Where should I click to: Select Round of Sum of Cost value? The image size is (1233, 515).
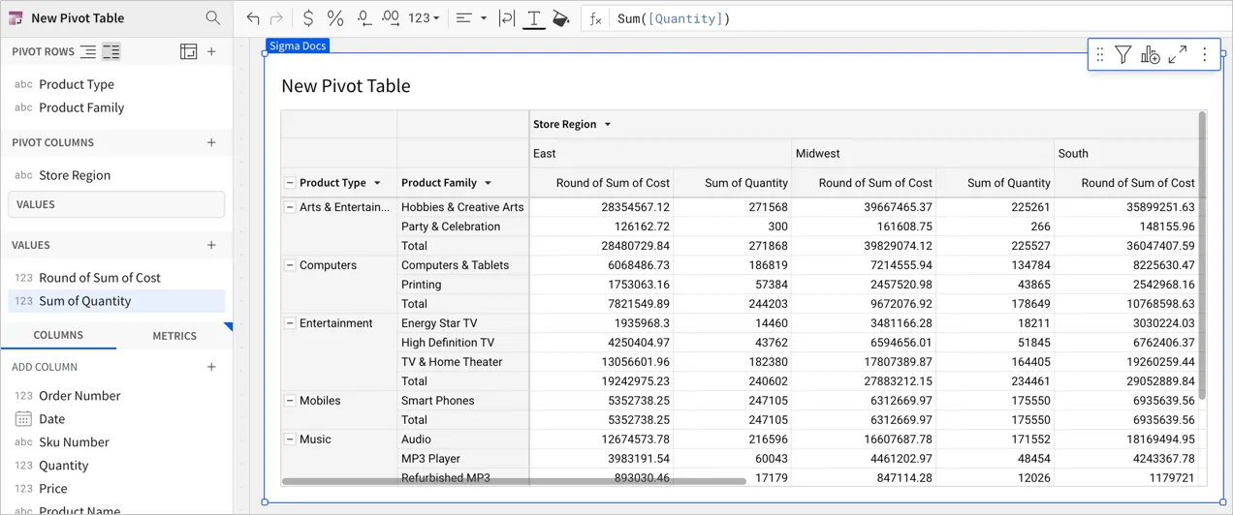point(116,278)
